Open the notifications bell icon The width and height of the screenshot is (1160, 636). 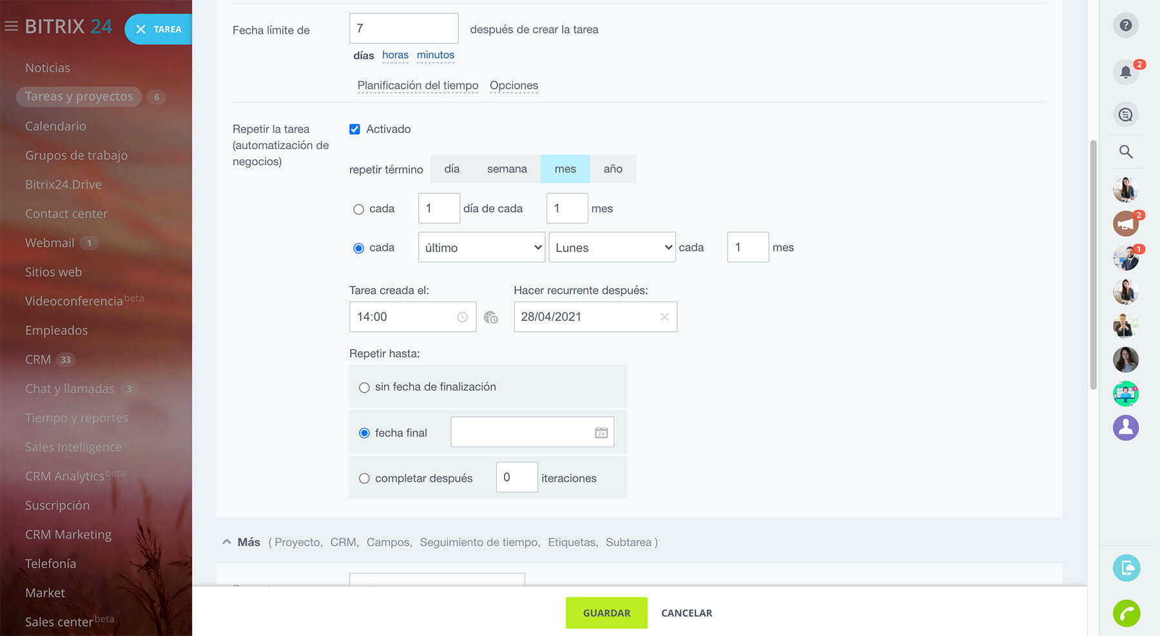[1125, 72]
